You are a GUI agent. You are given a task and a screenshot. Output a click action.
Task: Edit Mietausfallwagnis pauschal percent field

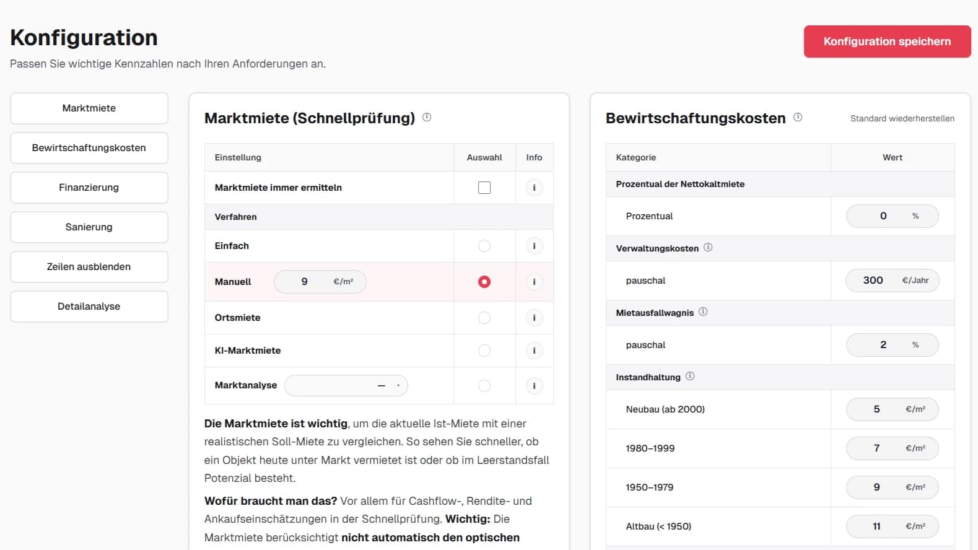tap(892, 345)
